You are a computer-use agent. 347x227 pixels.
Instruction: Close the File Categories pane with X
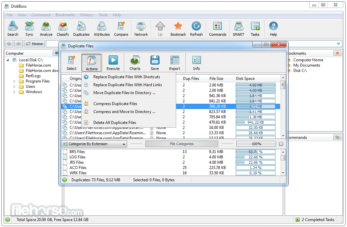tap(281, 144)
